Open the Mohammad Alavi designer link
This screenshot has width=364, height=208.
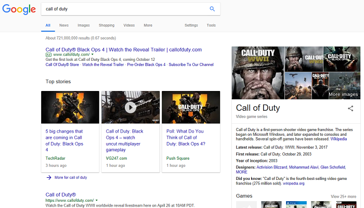click(304, 167)
